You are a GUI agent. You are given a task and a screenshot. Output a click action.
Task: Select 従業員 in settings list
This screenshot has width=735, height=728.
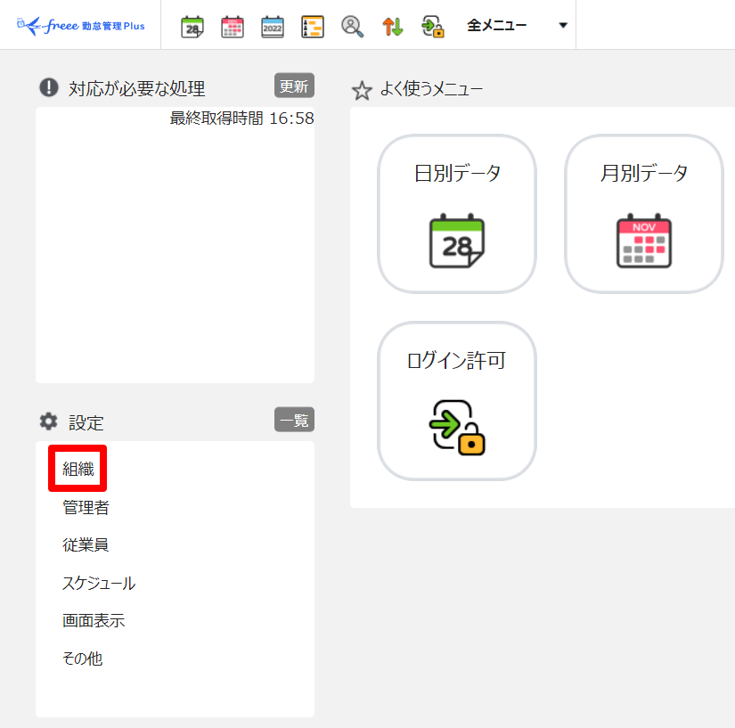(x=86, y=544)
